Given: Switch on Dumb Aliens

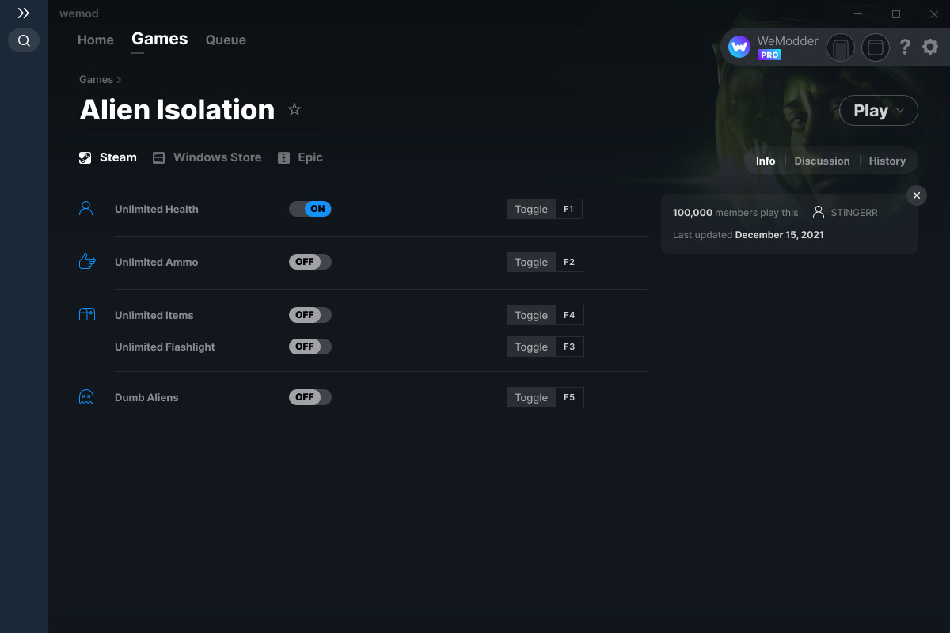Looking at the screenshot, I should pyautogui.click(x=310, y=396).
